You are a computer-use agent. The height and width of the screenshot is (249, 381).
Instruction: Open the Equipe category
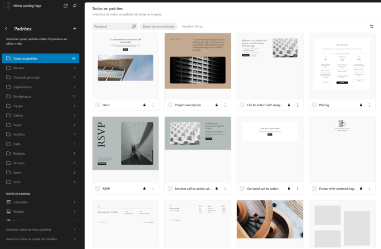tap(40, 106)
